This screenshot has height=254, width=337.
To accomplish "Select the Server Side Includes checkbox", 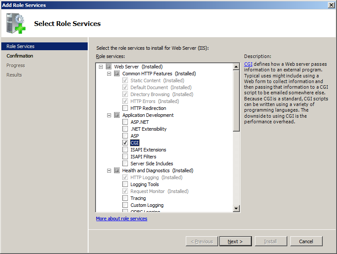I will point(125,164).
